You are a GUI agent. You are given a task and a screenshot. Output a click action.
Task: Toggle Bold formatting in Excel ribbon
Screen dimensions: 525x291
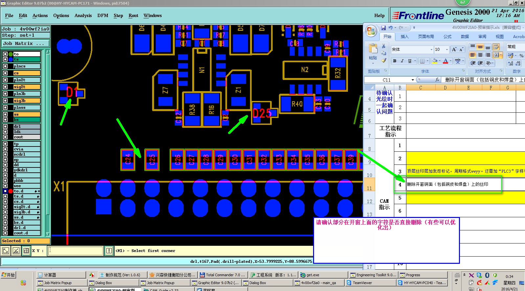[395, 61]
